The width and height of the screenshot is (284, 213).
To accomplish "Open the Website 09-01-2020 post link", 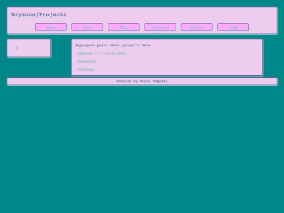I will (x=102, y=53).
